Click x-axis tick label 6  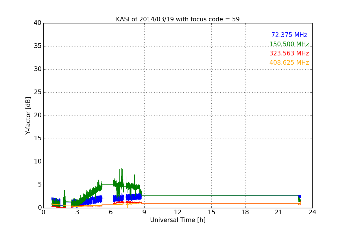(x=111, y=212)
